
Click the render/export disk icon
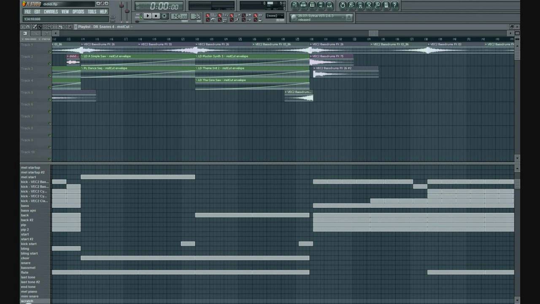tap(360, 5)
